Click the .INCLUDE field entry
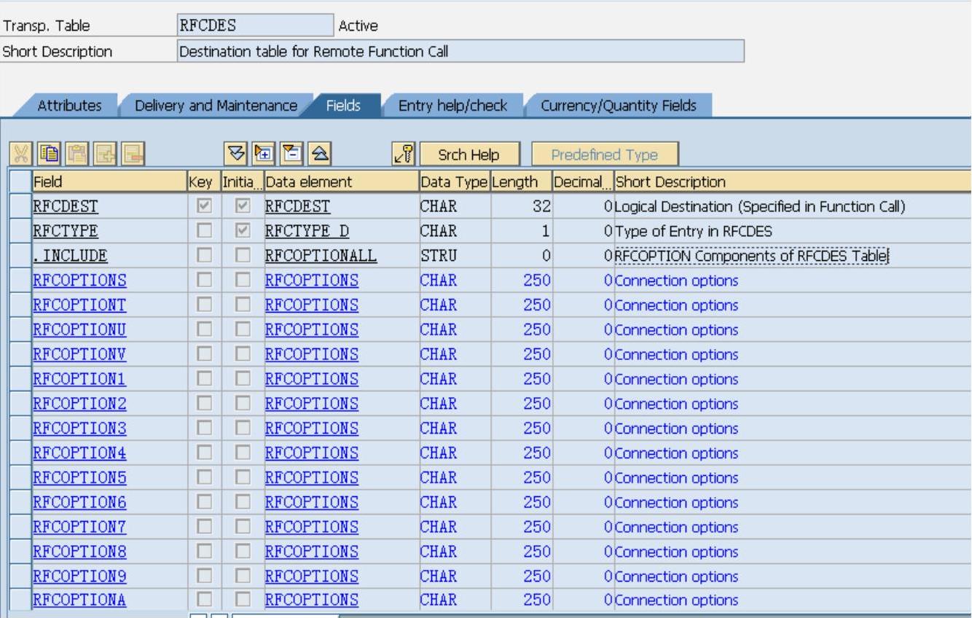Screen dimensions: 972x618 71,256
